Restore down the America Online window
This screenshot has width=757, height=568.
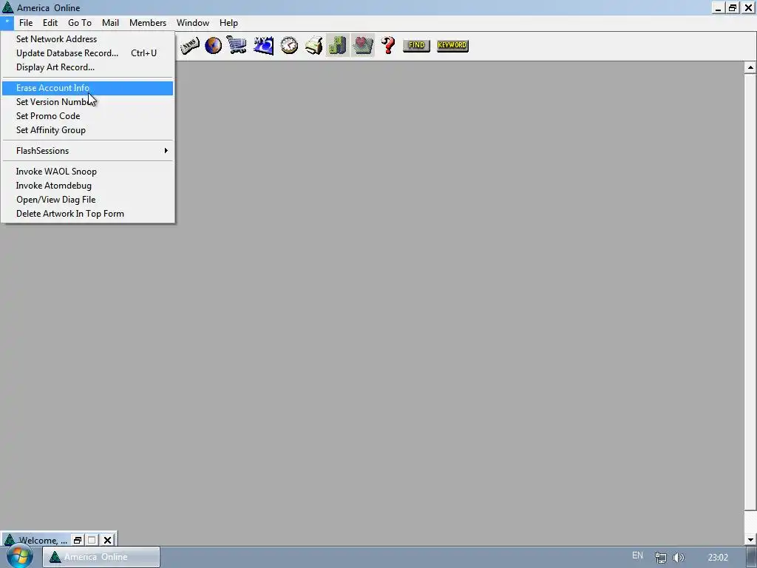point(733,7)
